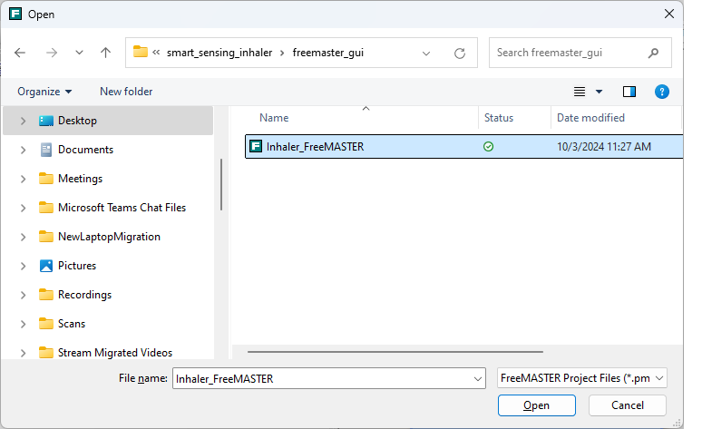Image resolution: width=702 pixels, height=429 pixels.
Task: Click the FreeMASTER icon in title bar
Action: point(15,14)
